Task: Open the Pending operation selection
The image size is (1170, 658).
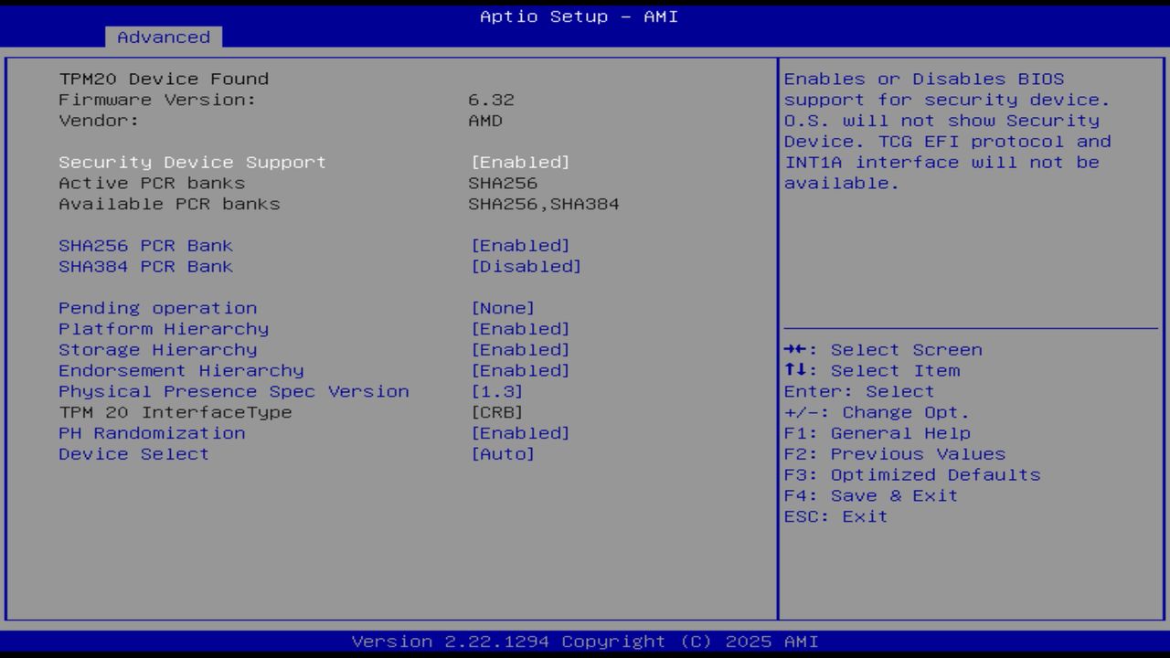Action: click(157, 308)
